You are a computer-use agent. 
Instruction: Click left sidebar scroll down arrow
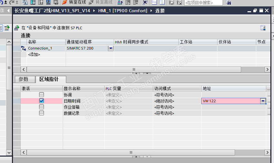(9, 153)
